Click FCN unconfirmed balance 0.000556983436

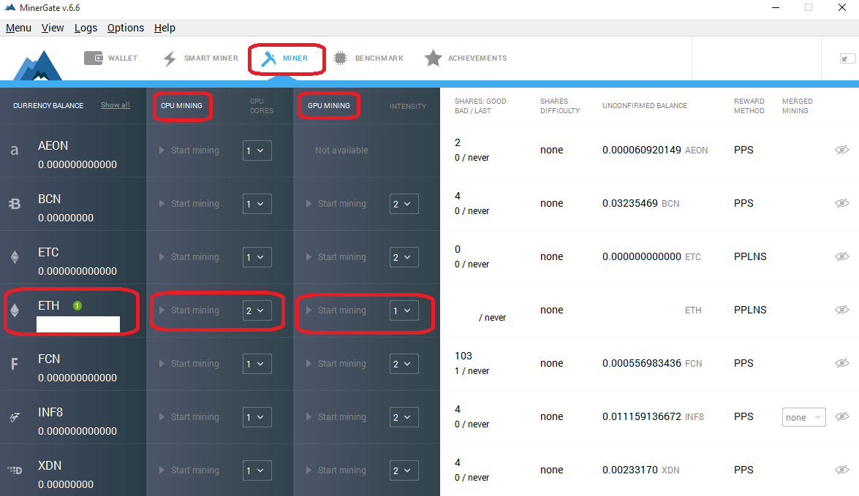coord(642,364)
